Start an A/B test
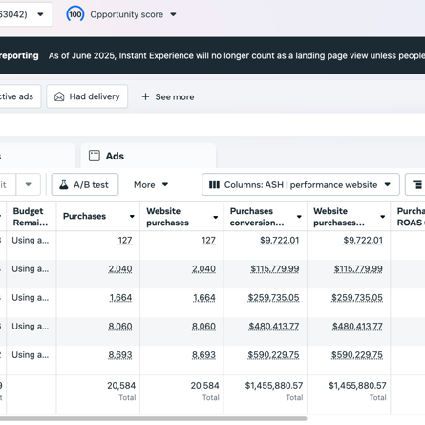Screen dimensions: 425x425 [85, 184]
